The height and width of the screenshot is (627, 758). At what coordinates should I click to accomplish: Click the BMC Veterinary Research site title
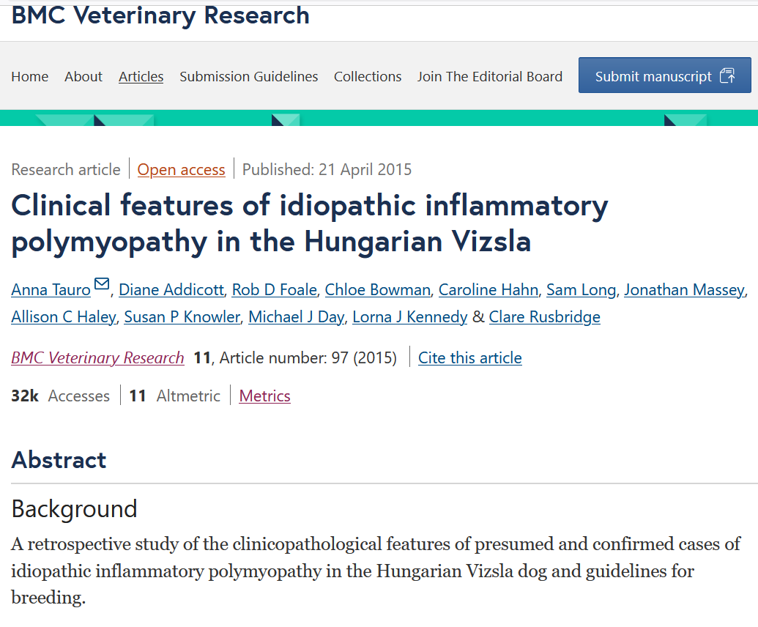point(160,15)
